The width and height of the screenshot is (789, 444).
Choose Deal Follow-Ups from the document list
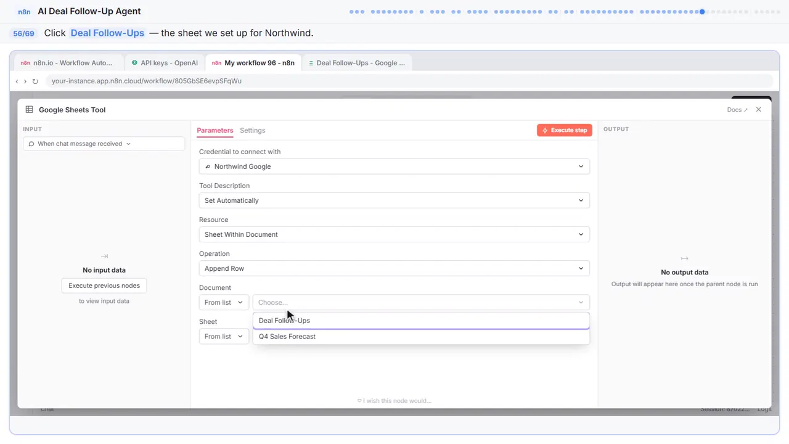(421, 321)
